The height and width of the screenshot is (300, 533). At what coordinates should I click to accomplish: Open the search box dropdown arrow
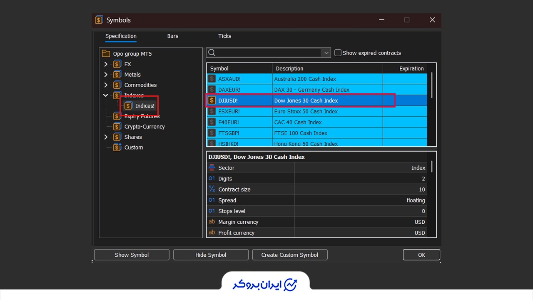tap(326, 53)
